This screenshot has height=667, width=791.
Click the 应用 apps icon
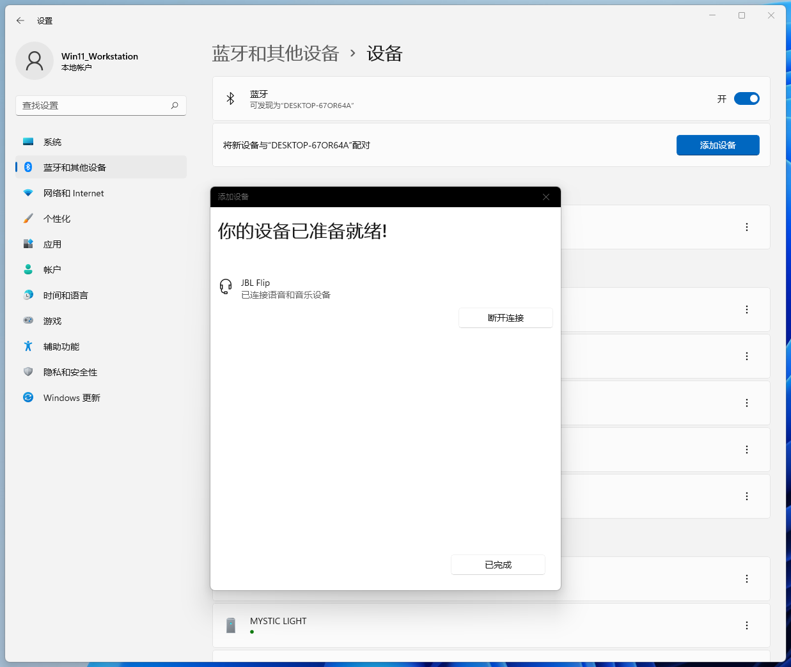point(28,244)
